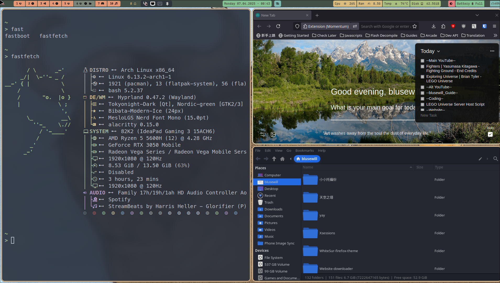Check off the --Main YouTube-- task
Screen dimensions: 500x283
click(422, 61)
